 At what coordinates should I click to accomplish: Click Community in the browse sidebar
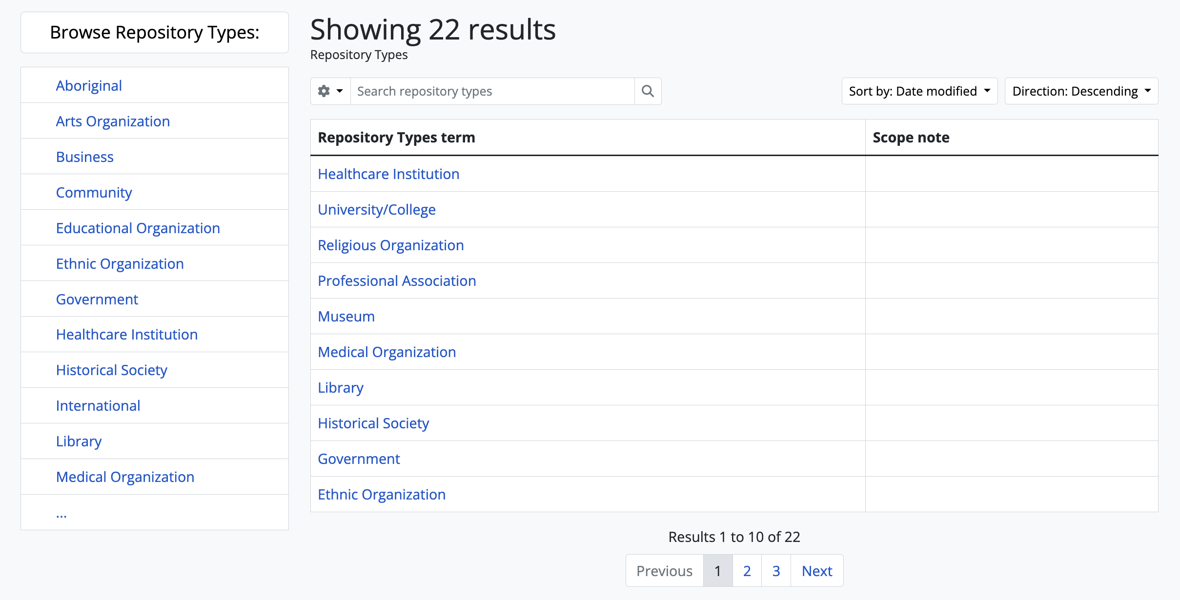(x=94, y=193)
